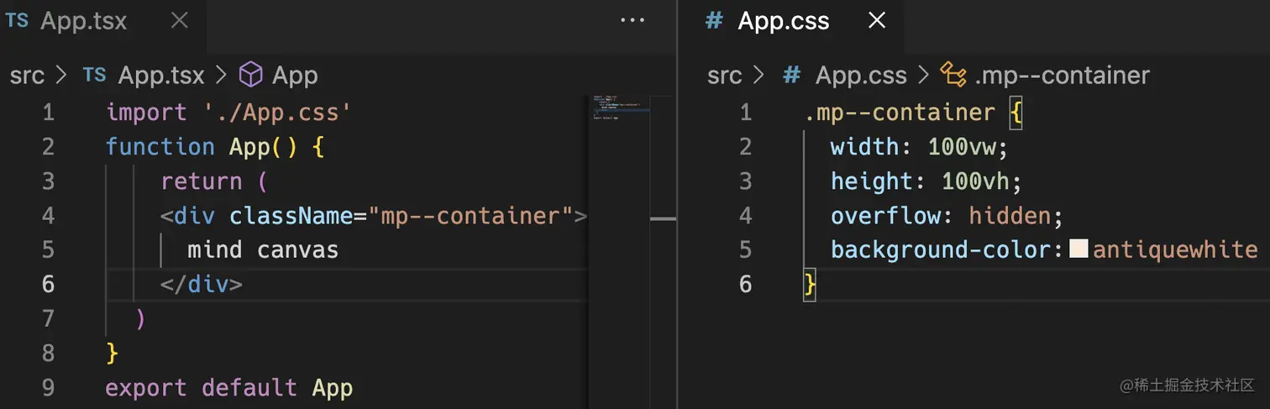
Task: Close the App.tsx tab
Action: pyautogui.click(x=179, y=21)
